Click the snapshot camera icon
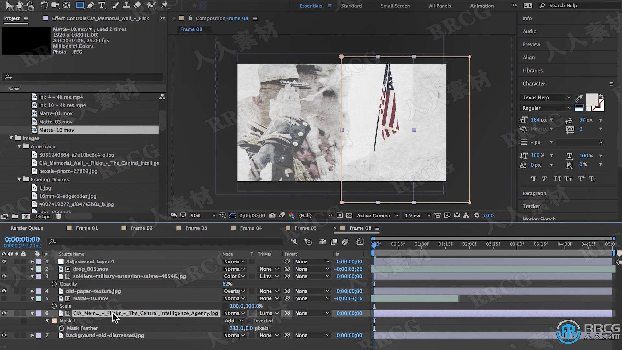 coord(272,216)
